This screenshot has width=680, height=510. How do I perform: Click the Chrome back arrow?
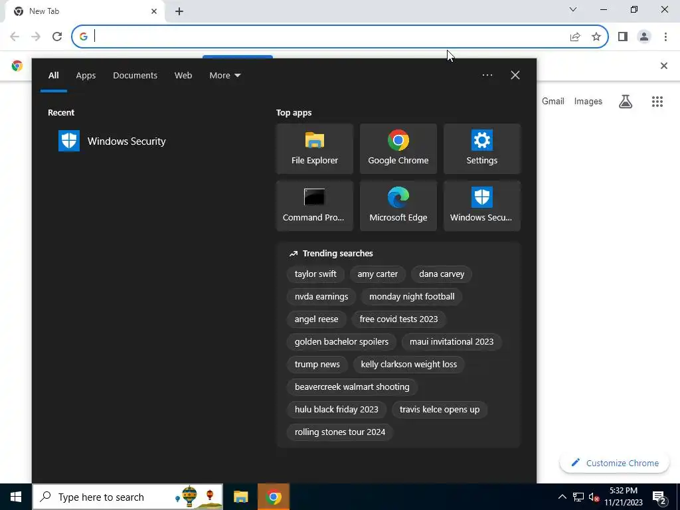[x=15, y=37]
